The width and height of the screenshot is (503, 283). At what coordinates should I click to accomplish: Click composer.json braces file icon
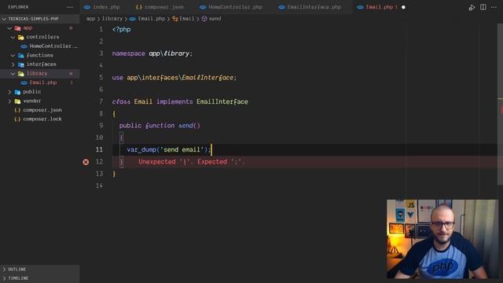click(x=17, y=110)
